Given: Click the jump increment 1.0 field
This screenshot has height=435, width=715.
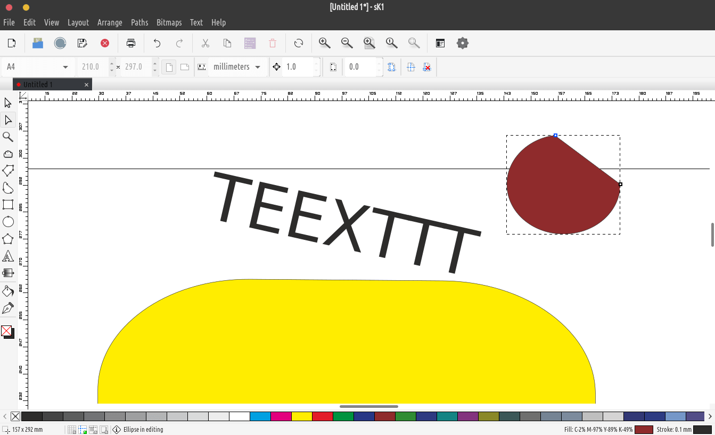Looking at the screenshot, I should click(298, 67).
